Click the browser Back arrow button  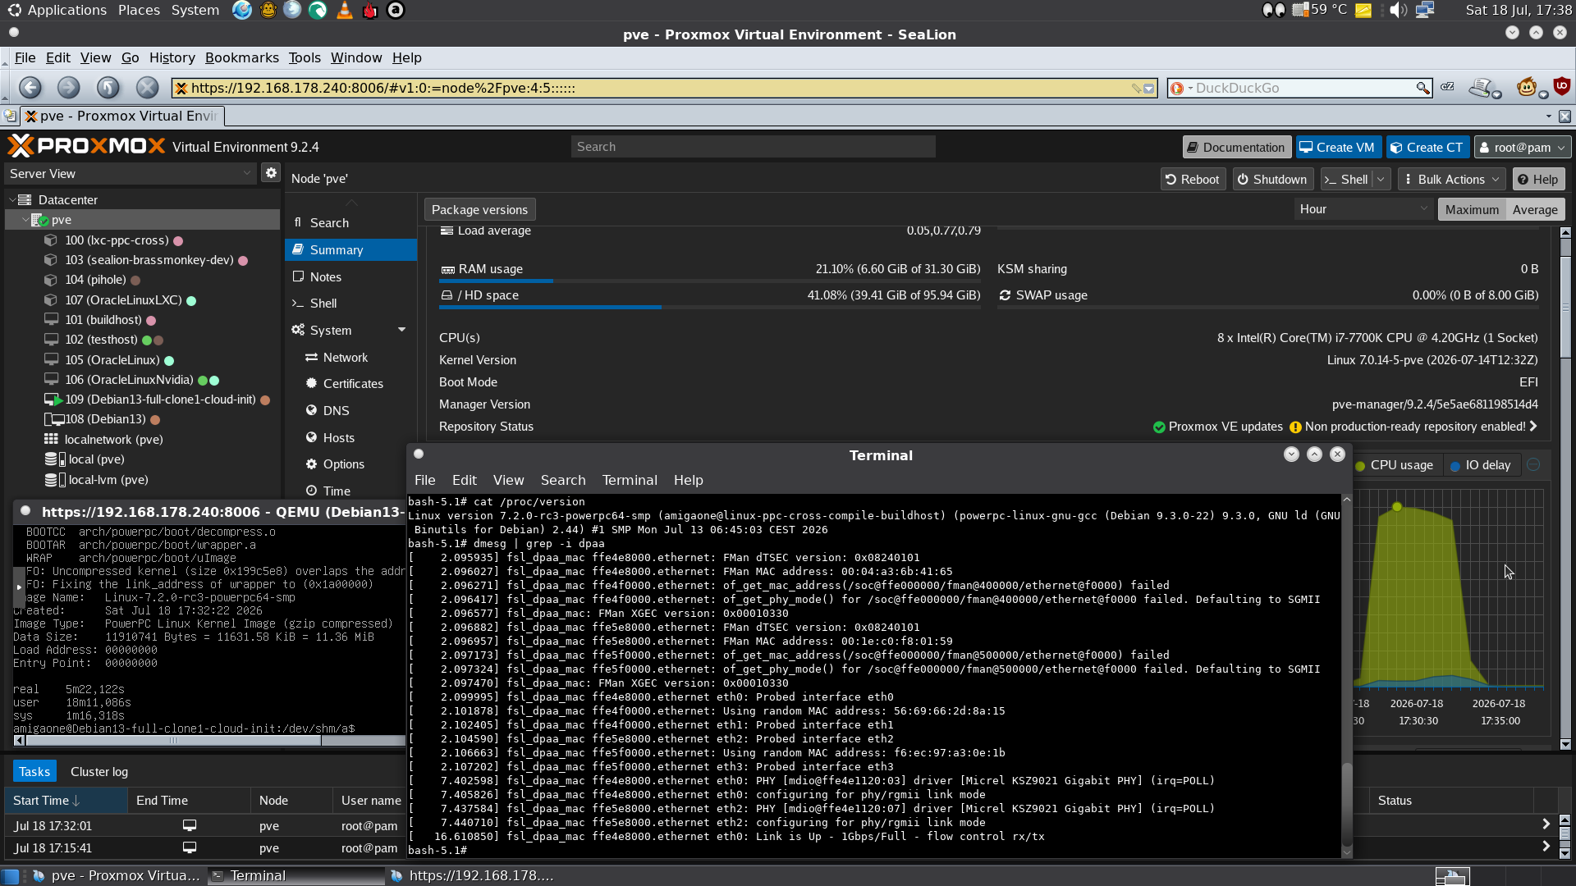pos(30,88)
